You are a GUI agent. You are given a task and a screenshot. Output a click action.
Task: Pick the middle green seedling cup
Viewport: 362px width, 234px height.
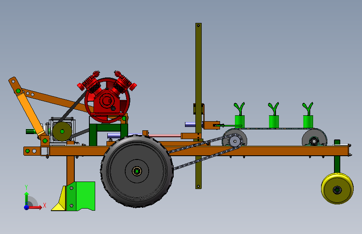pos(274,122)
